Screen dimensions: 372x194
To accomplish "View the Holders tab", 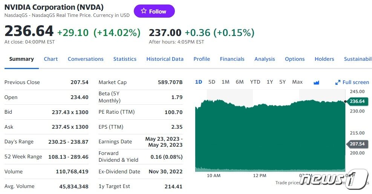I will (324, 59).
